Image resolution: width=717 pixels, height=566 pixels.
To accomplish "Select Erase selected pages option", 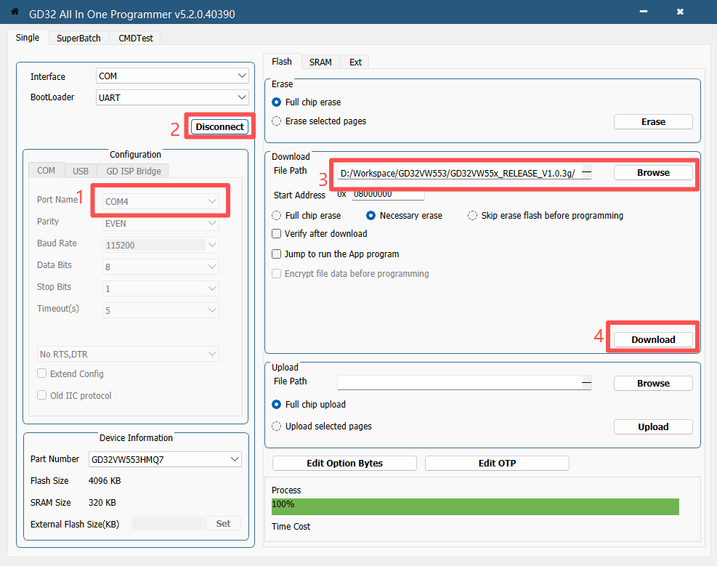I will 319,121.
